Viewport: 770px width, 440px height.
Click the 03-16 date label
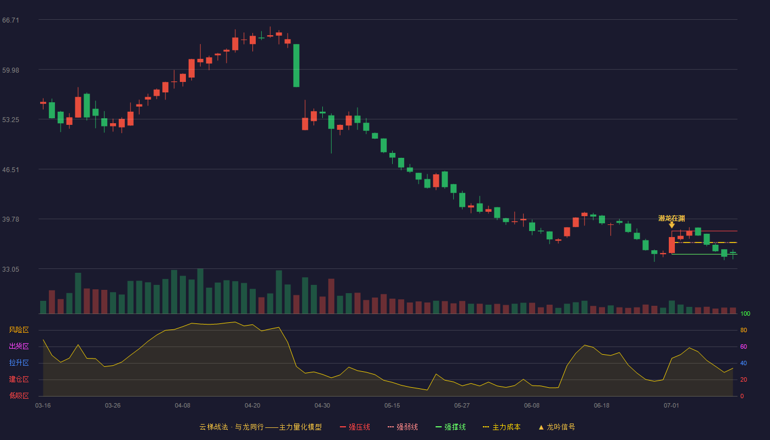point(43,405)
